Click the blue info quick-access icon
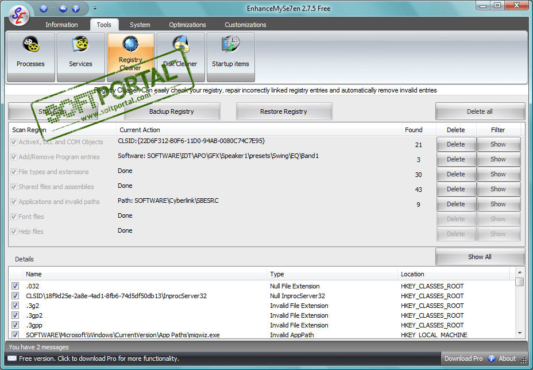 tap(76, 8)
